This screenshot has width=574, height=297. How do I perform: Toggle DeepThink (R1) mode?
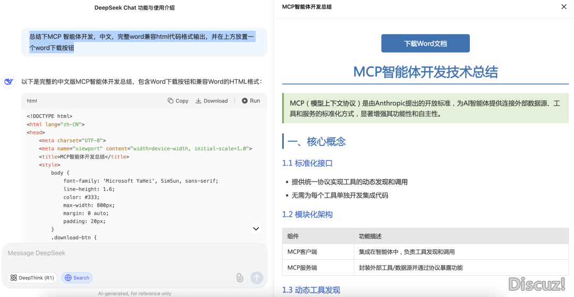click(x=32, y=278)
